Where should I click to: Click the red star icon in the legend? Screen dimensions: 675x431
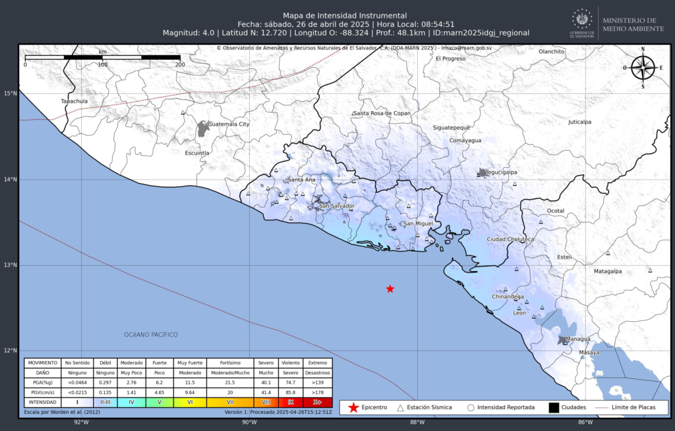tap(353, 407)
